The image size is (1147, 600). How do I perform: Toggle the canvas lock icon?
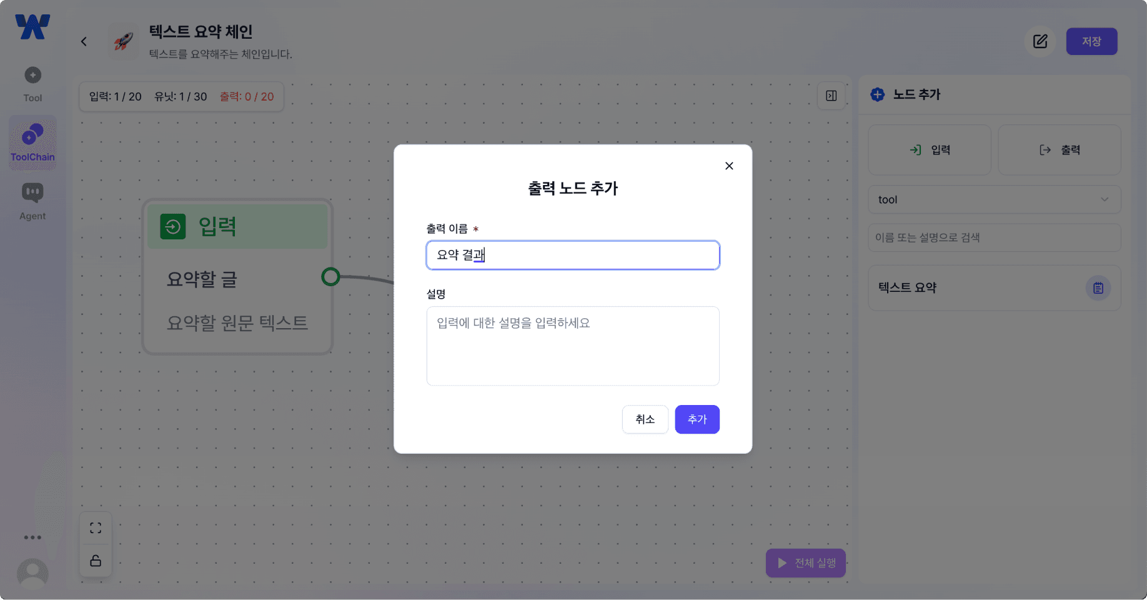(x=96, y=561)
